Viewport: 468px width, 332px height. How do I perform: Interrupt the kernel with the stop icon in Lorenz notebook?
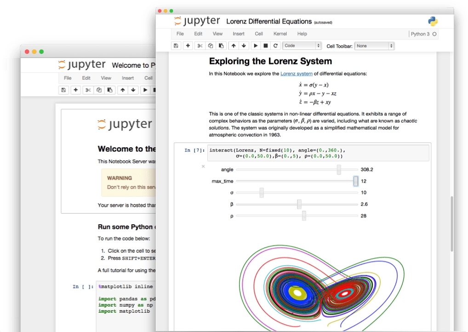(266, 46)
